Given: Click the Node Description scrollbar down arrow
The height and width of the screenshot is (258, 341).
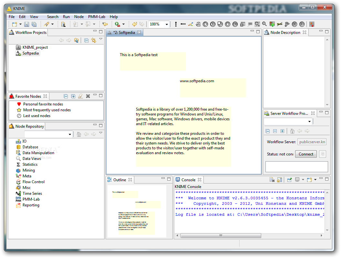Looking at the screenshot, I should (327, 105).
